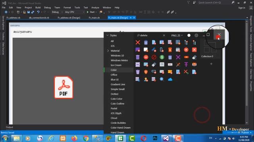Choose the orange backspace clear icon

tap(186, 57)
